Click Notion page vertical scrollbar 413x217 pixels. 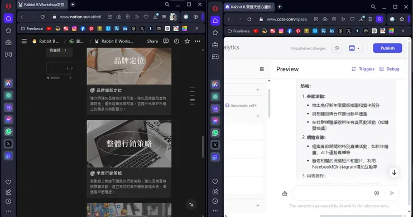click(x=203, y=147)
